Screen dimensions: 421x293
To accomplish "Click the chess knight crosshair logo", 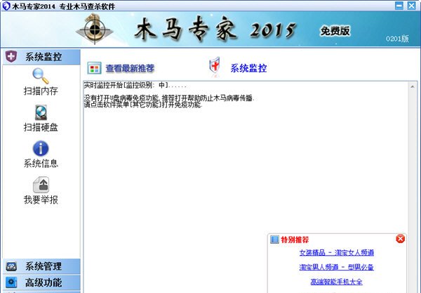I will (95, 29).
